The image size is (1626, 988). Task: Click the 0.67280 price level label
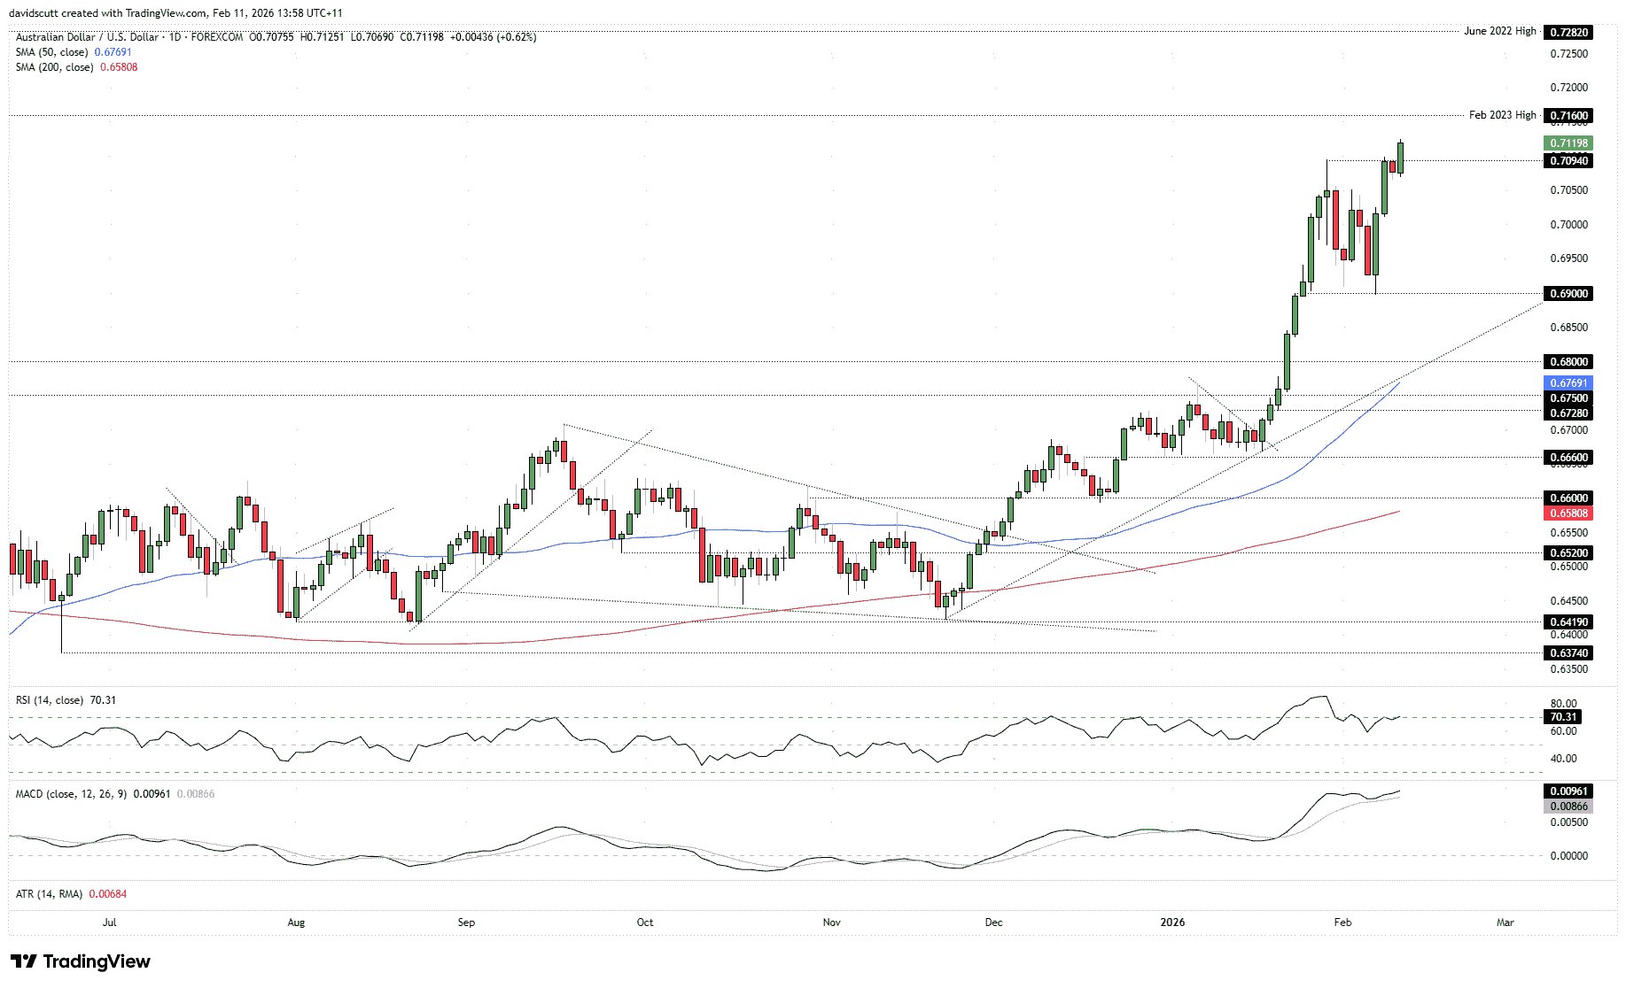pos(1568,413)
